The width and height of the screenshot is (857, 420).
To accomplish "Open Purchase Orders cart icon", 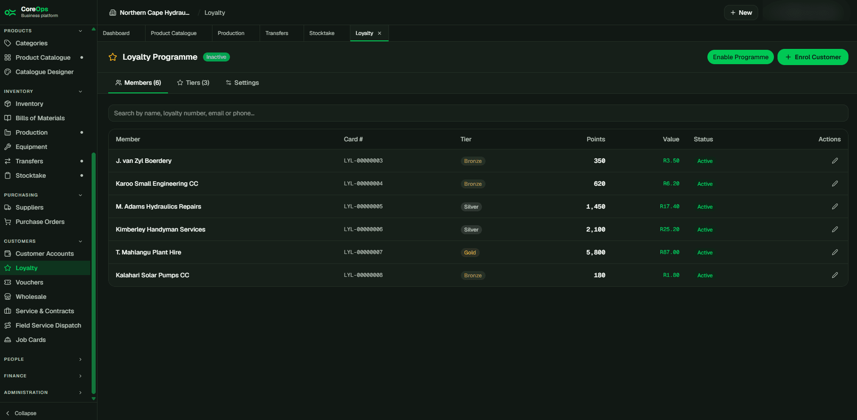I will (8, 222).
